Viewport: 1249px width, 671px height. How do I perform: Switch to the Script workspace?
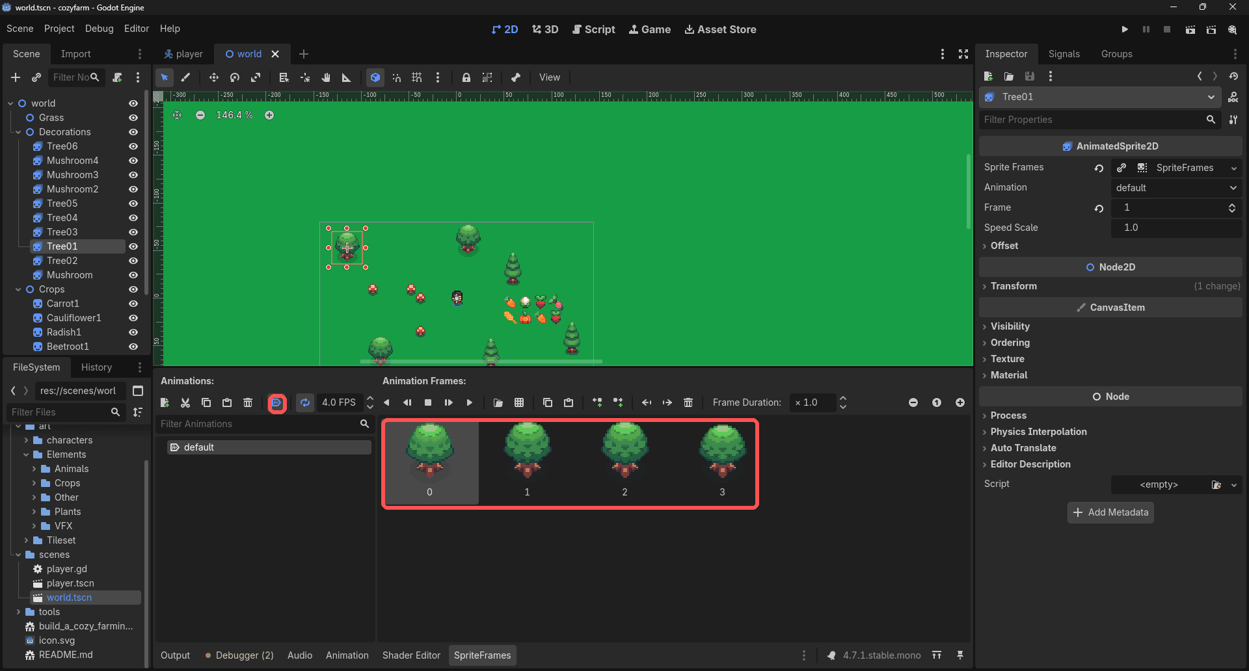tap(593, 29)
